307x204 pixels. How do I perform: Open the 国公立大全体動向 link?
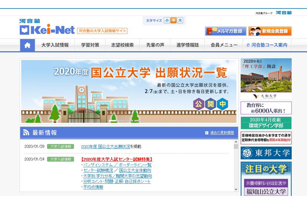click(135, 170)
